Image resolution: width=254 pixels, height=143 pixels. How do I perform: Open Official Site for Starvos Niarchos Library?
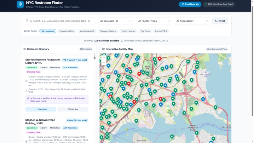(x=73, y=109)
